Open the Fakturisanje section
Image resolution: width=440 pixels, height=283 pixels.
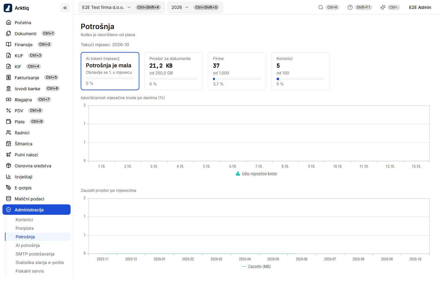tap(37, 77)
